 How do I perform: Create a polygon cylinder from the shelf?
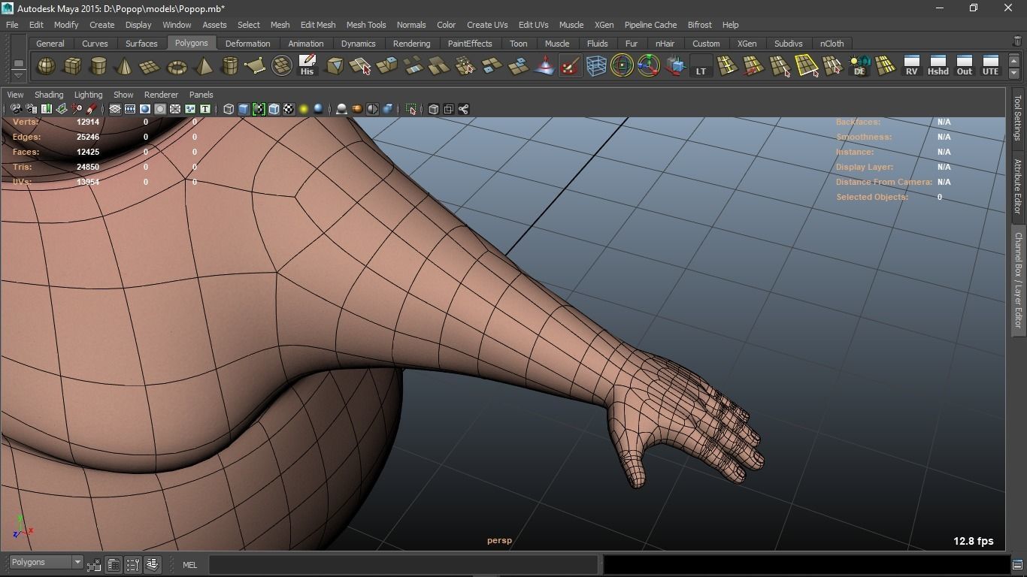pyautogui.click(x=98, y=67)
